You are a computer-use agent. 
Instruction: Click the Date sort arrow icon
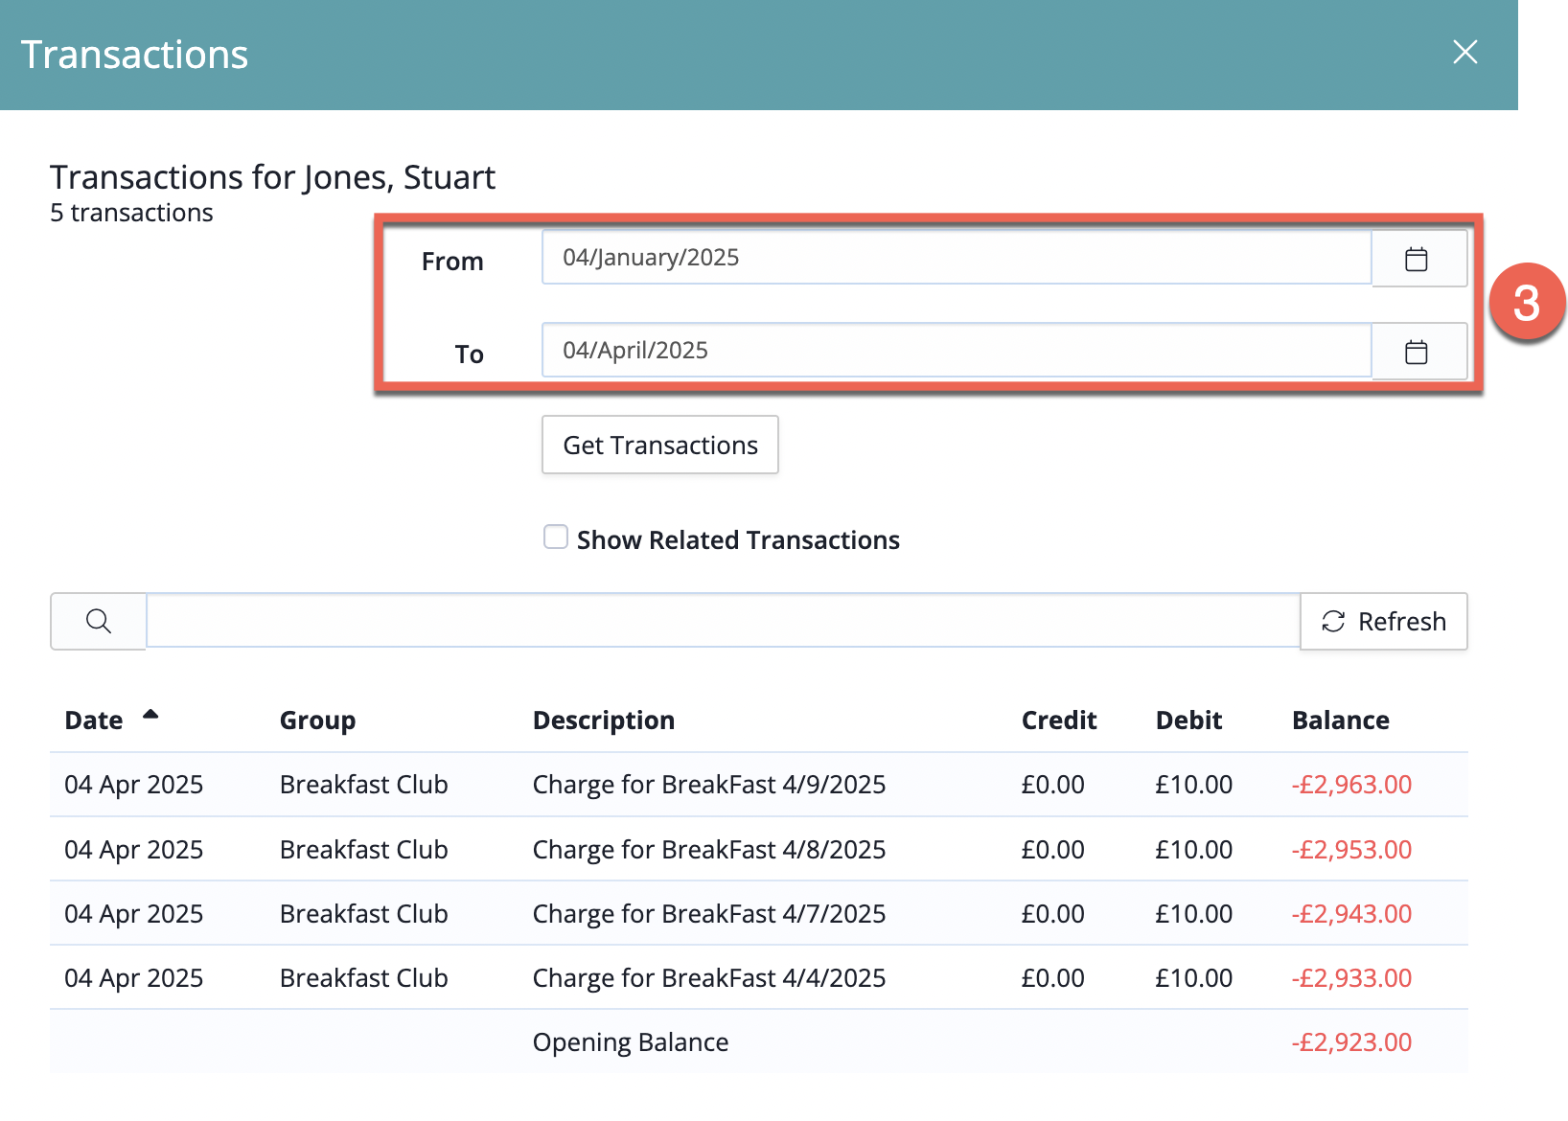pos(150,715)
